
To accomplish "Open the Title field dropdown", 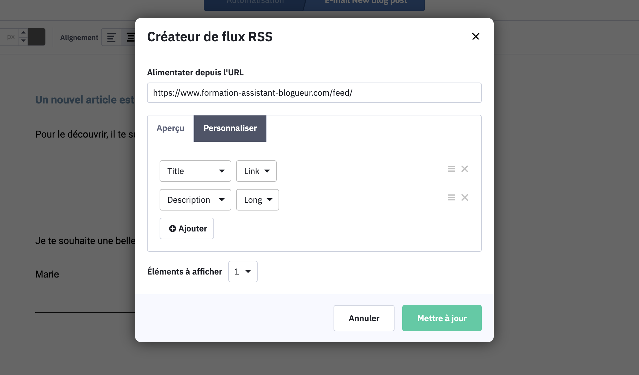I will point(195,171).
